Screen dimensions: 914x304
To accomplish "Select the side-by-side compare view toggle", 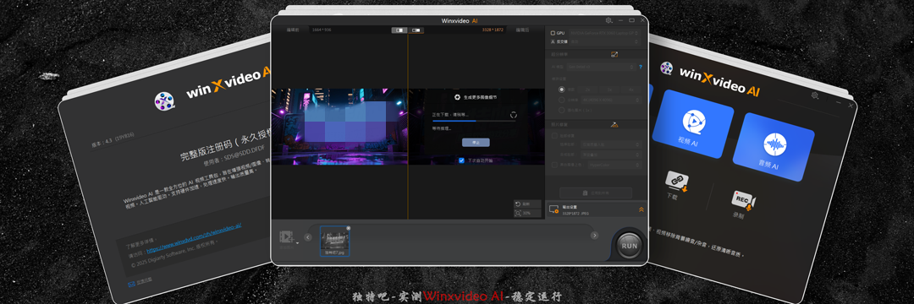I will pos(399,30).
